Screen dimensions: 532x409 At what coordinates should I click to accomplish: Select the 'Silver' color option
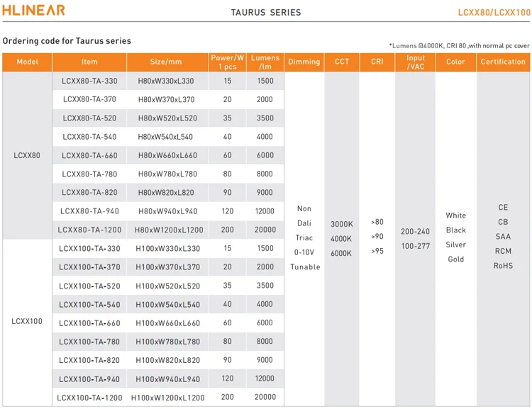[x=455, y=245]
